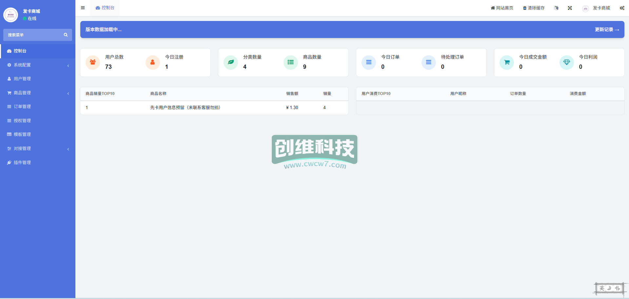Open the language translation icon

[x=556, y=8]
